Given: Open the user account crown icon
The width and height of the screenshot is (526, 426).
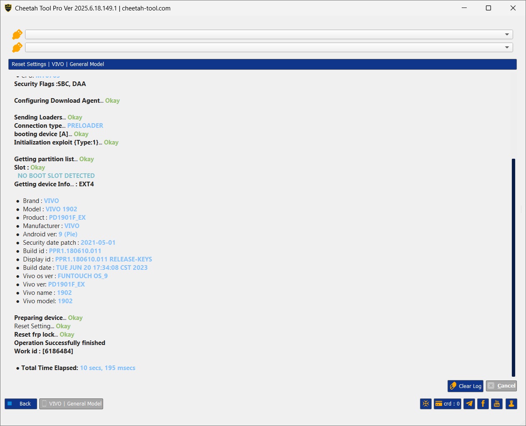Looking at the screenshot, I should 511,404.
